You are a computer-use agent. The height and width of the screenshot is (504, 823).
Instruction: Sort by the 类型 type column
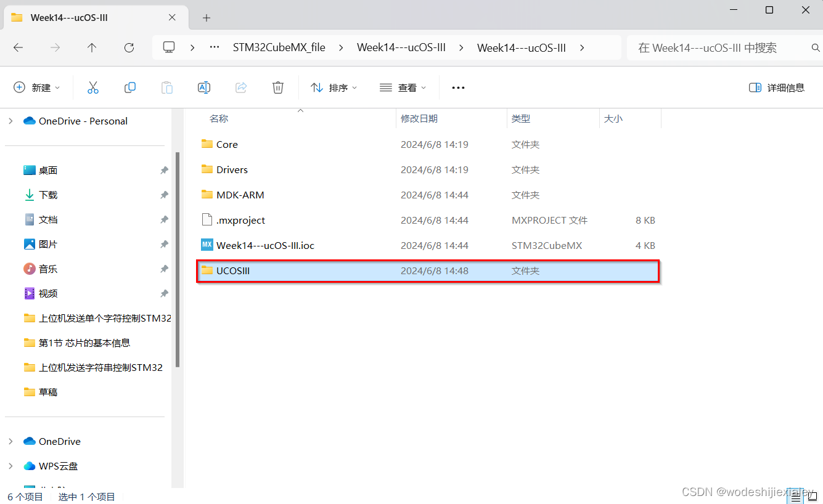pos(521,118)
